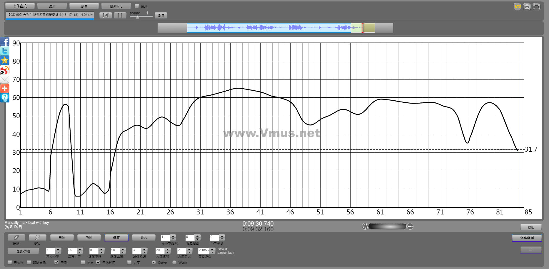Select the eraser tool icon (擦除)
This screenshot has width=549, height=269.
16,238
